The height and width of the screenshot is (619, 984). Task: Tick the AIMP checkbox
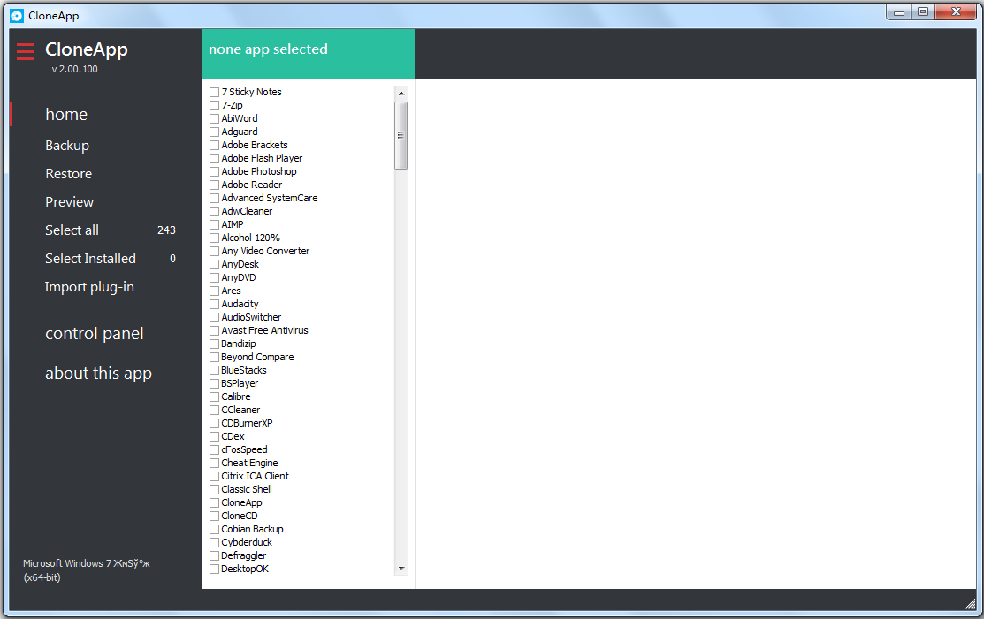coord(215,224)
